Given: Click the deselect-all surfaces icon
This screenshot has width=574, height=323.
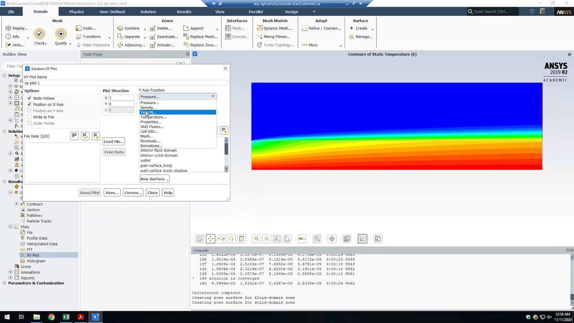Looking at the screenshot, I should 224,131.
